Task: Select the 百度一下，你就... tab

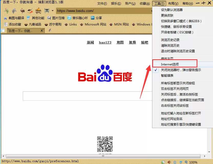Action: (26, 31)
